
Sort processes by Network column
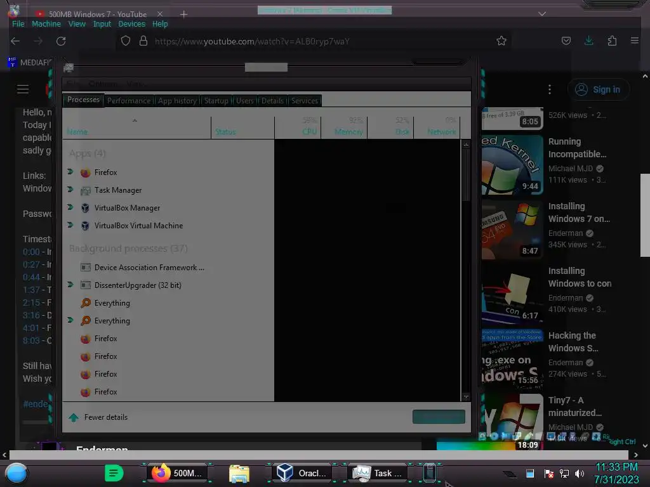tap(437, 127)
